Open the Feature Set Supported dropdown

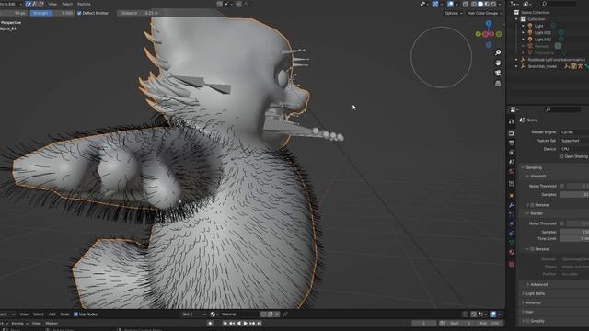pos(574,141)
